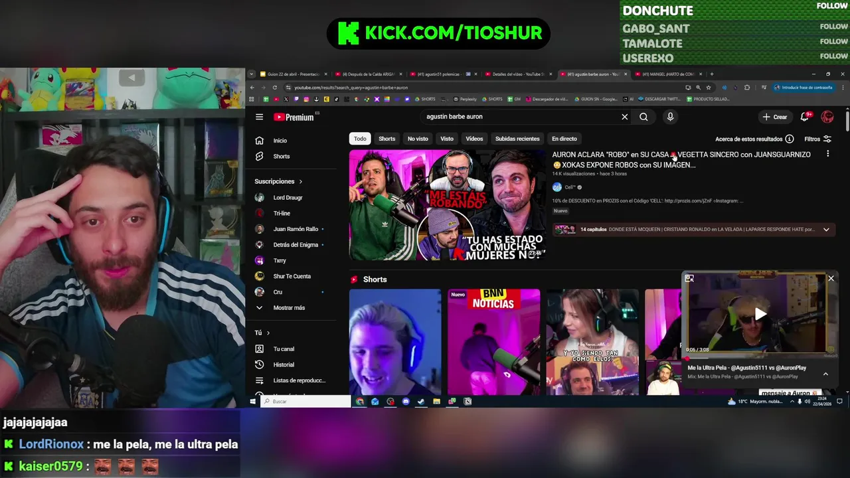The image size is (850, 478).
Task: Open Discord from the taskbar
Action: [x=406, y=402]
